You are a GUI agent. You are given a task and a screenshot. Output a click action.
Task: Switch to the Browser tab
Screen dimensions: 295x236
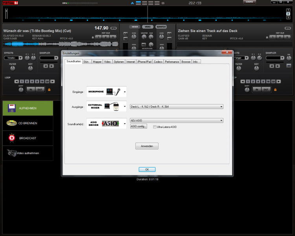click(186, 62)
